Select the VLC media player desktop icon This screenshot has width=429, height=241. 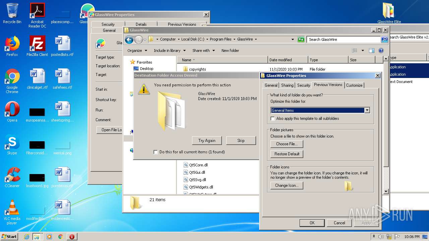tap(12, 212)
